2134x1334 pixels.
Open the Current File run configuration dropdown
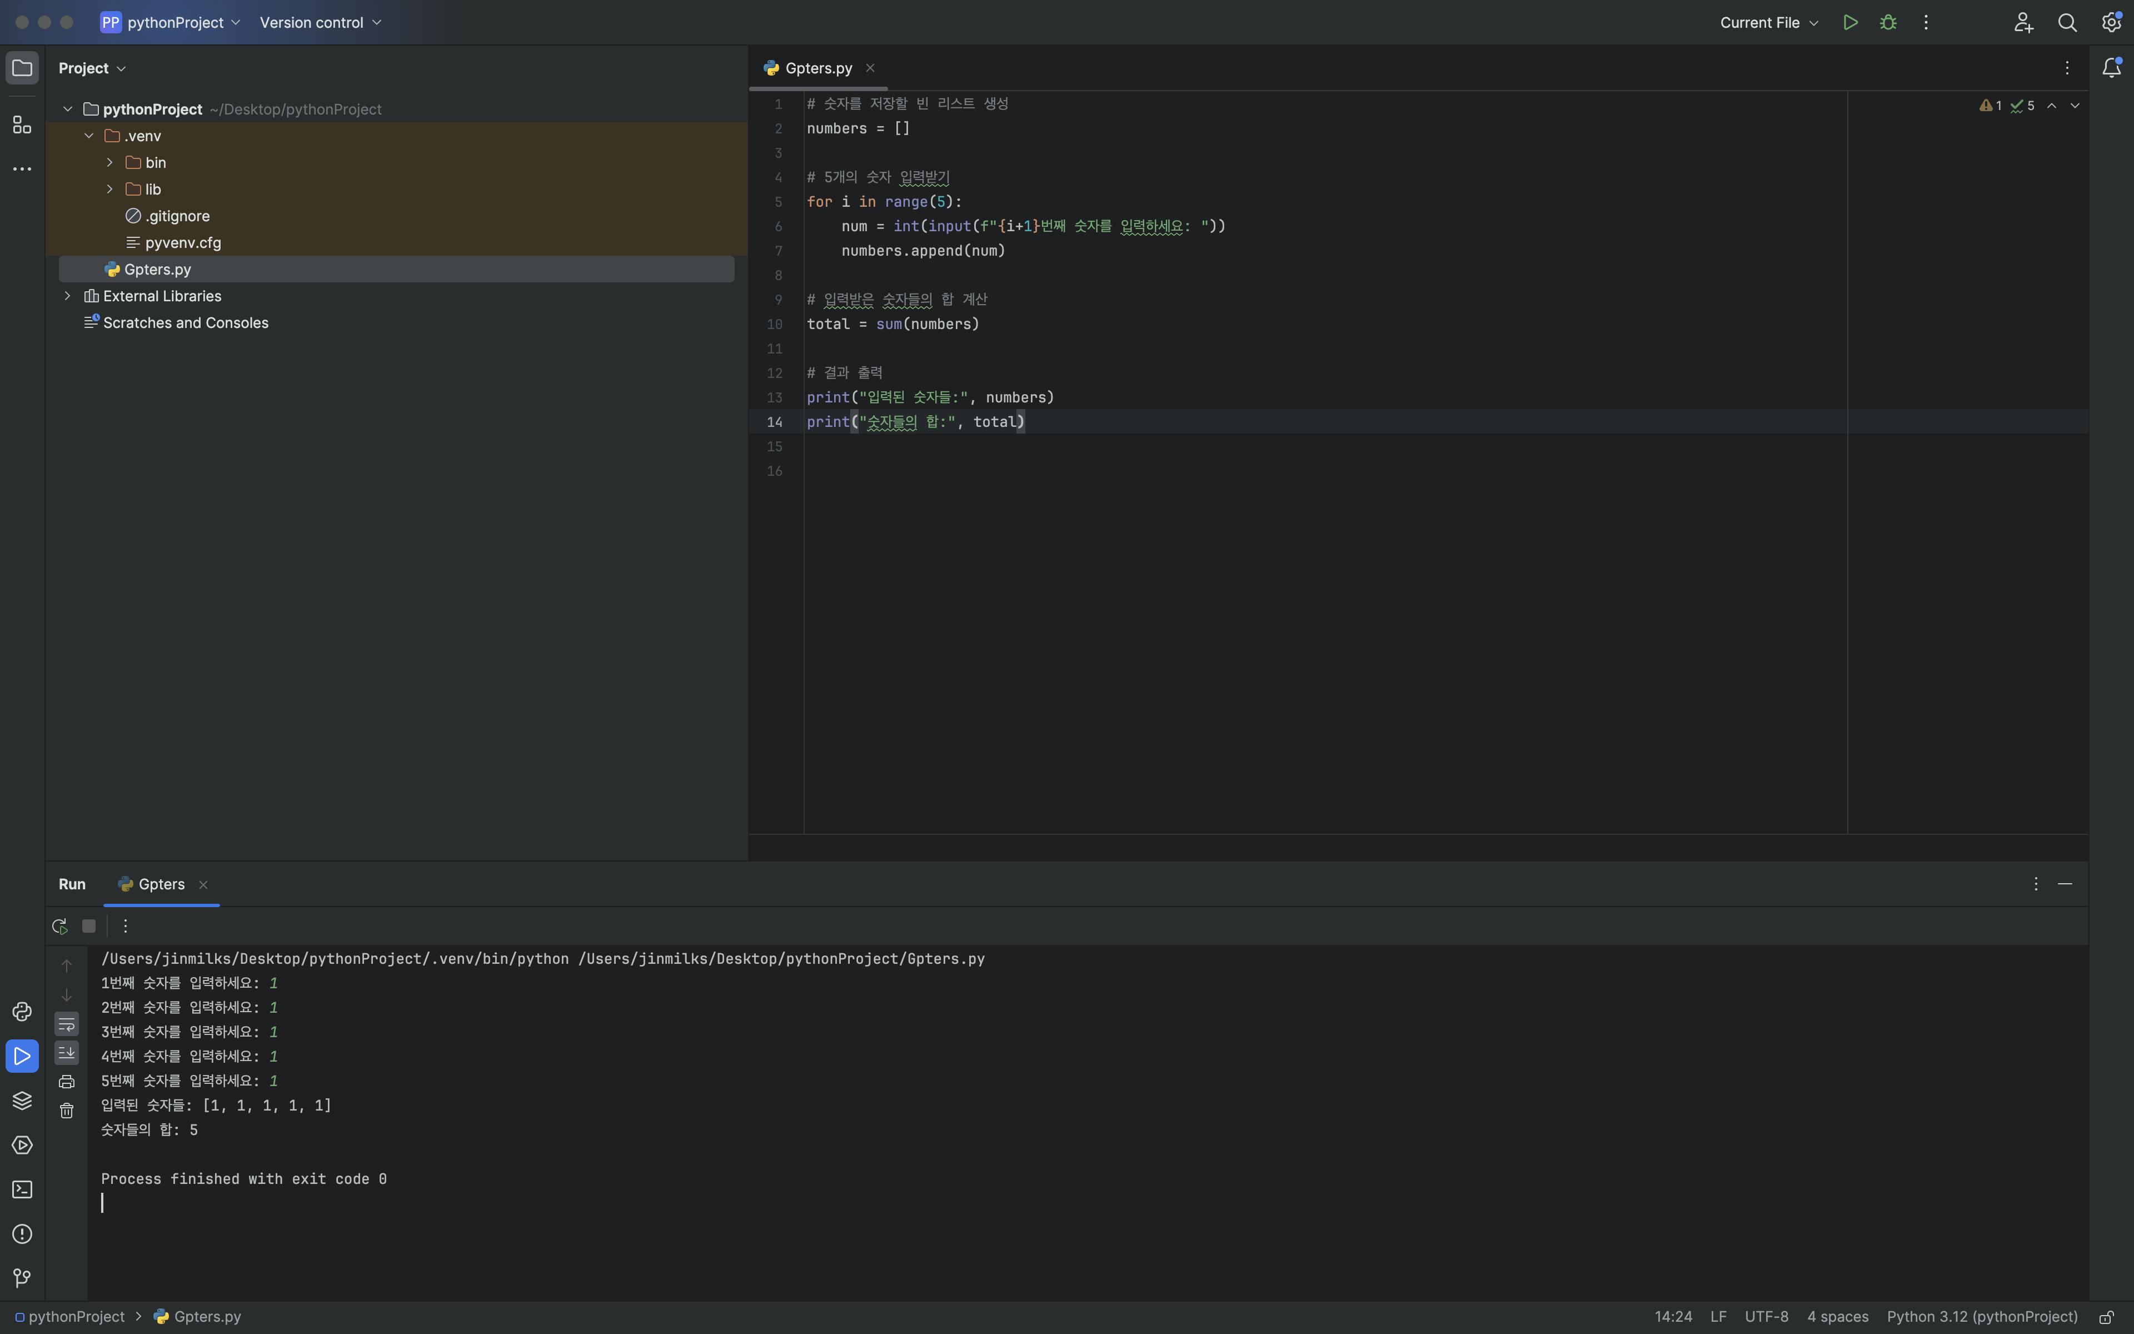[1768, 23]
